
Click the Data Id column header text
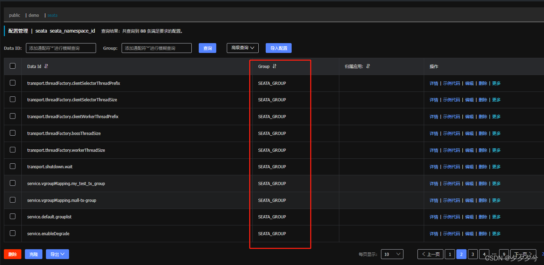click(x=34, y=67)
